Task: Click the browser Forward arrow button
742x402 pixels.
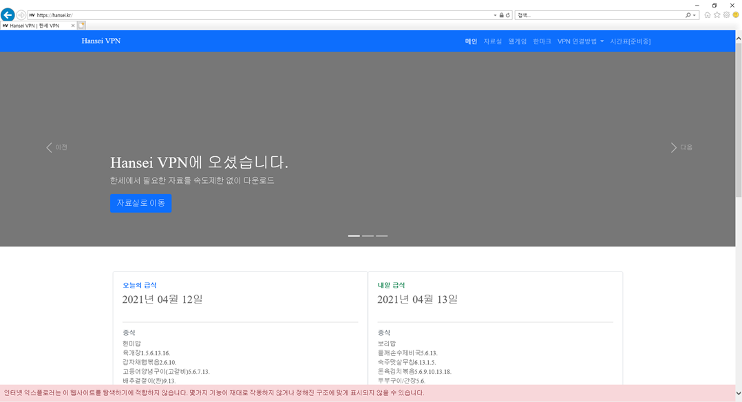Action: (x=21, y=15)
